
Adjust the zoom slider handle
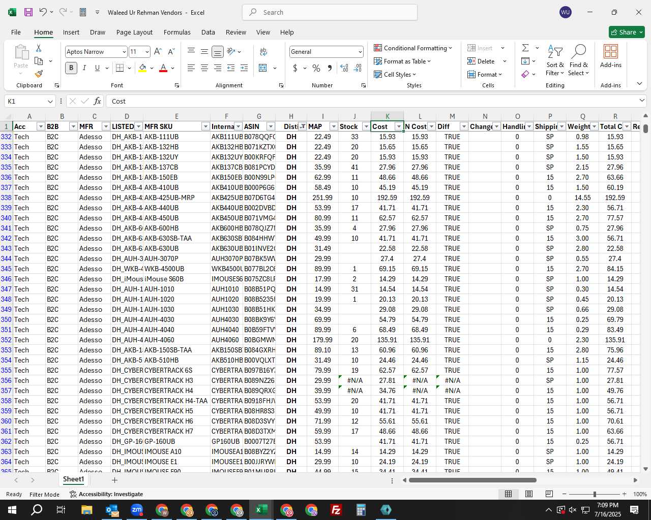[595, 494]
